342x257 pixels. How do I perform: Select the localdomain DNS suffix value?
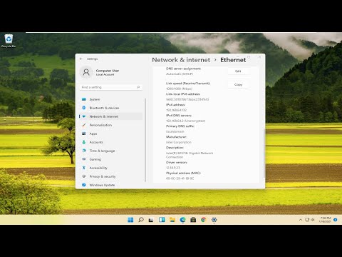(175, 131)
